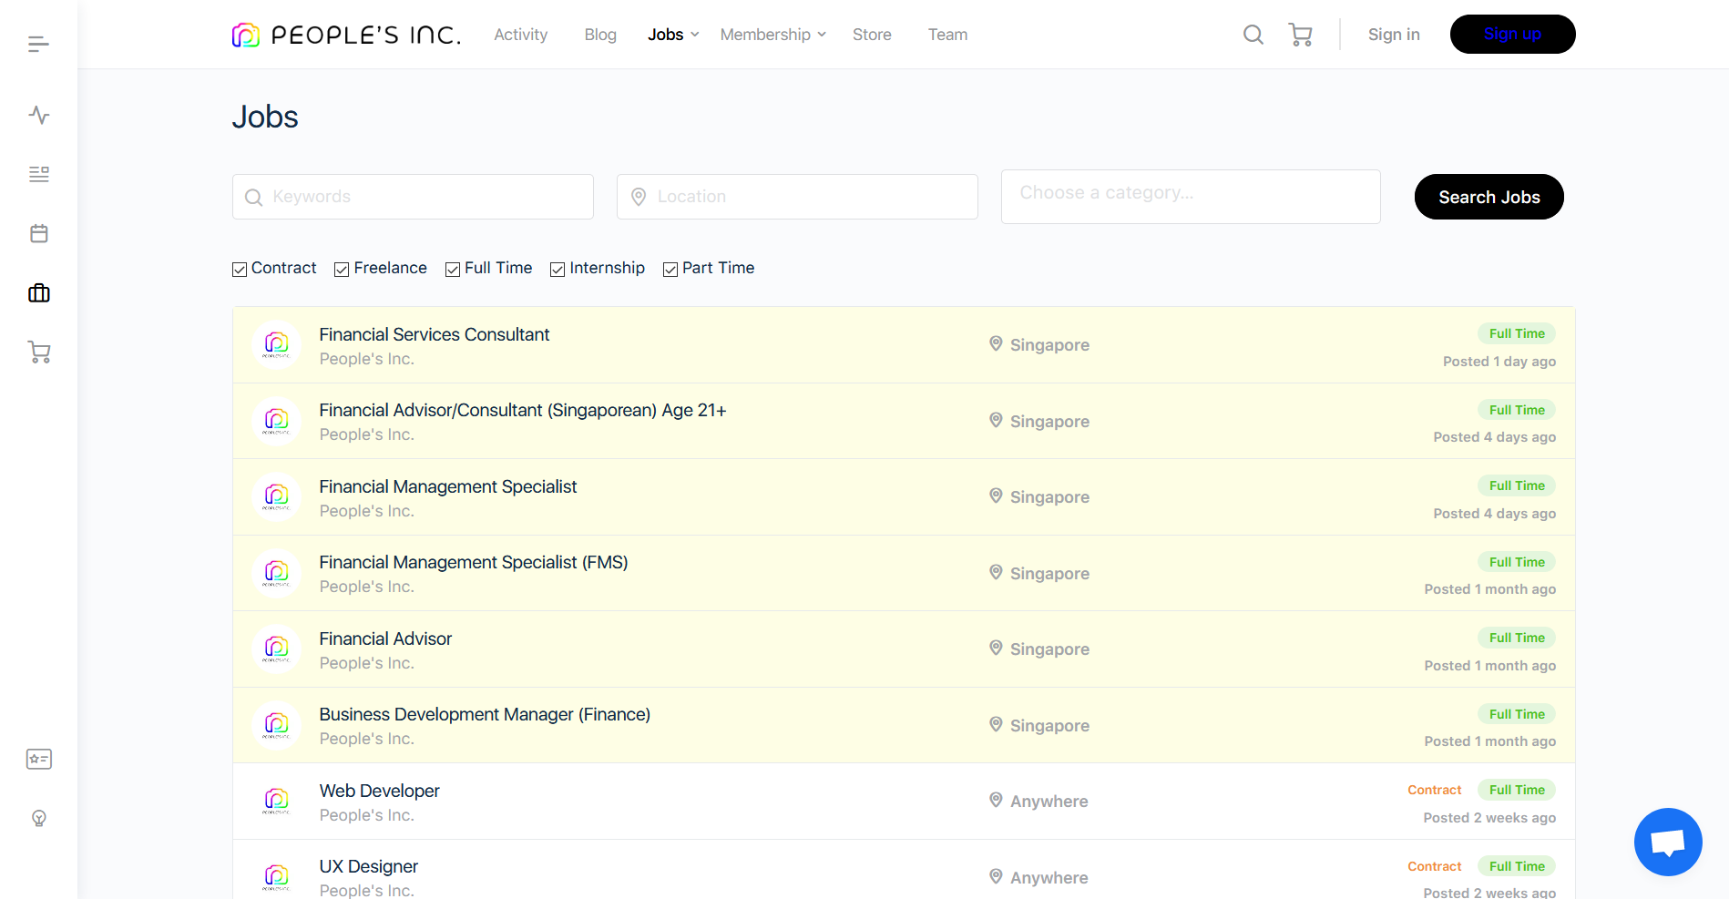Open the blue chat bubble widget

click(1667, 842)
